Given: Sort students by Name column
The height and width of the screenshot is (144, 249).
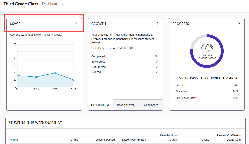Looking at the screenshot, I should pyautogui.click(x=14, y=140).
